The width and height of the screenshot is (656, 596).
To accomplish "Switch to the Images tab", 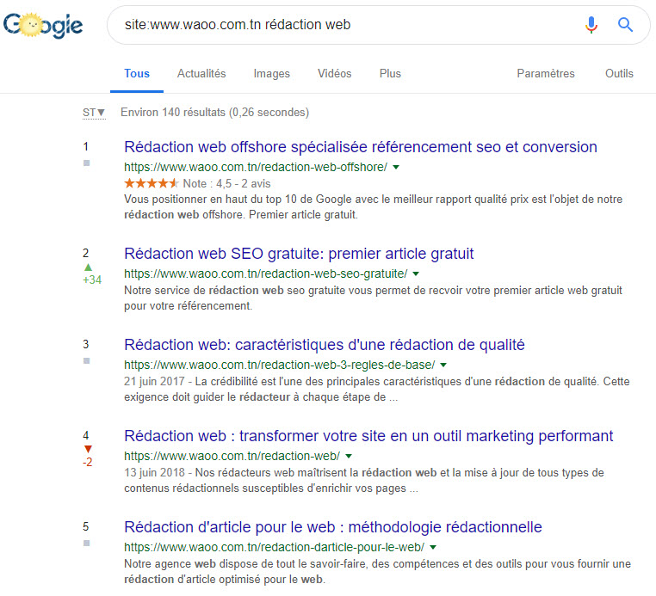I will tap(271, 74).
